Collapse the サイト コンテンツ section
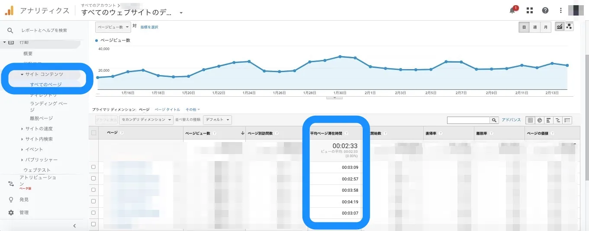The image size is (589, 231). [x=22, y=75]
